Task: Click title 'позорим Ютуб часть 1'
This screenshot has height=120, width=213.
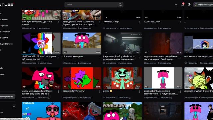Action: coord(74,91)
